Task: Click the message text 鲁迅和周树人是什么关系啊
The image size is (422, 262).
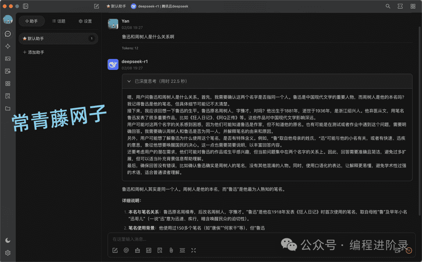Action: [148, 37]
